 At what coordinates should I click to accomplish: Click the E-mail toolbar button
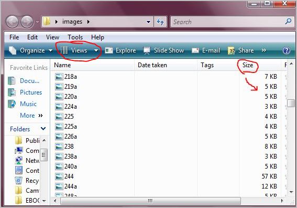point(206,50)
